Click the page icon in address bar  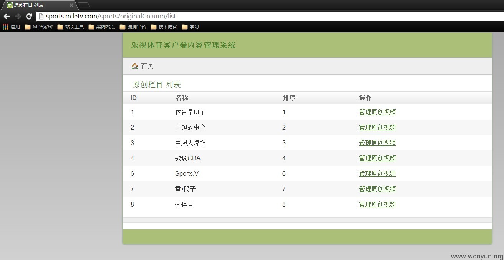tap(41, 16)
